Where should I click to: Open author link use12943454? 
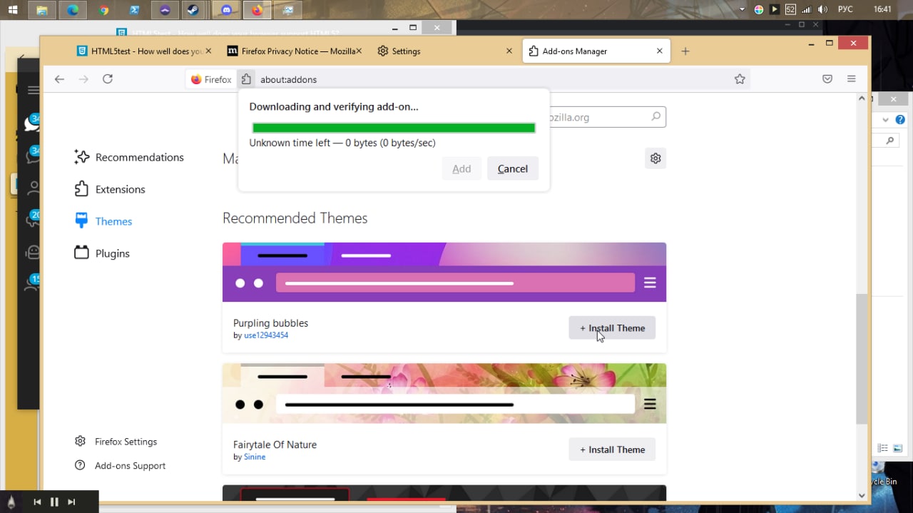click(x=266, y=335)
